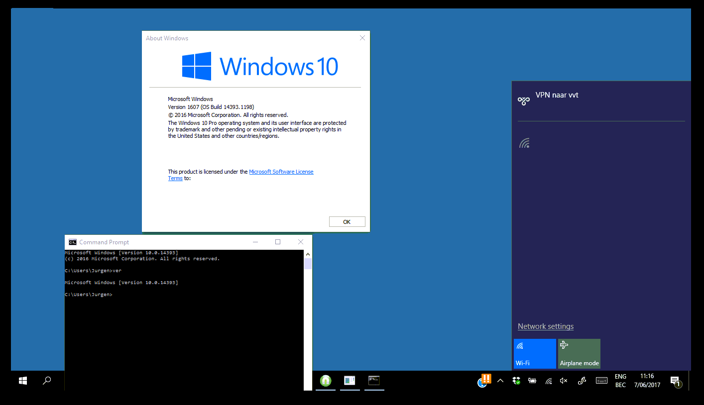
Task: Toggle Airplane mode tile
Action: pyautogui.click(x=579, y=354)
